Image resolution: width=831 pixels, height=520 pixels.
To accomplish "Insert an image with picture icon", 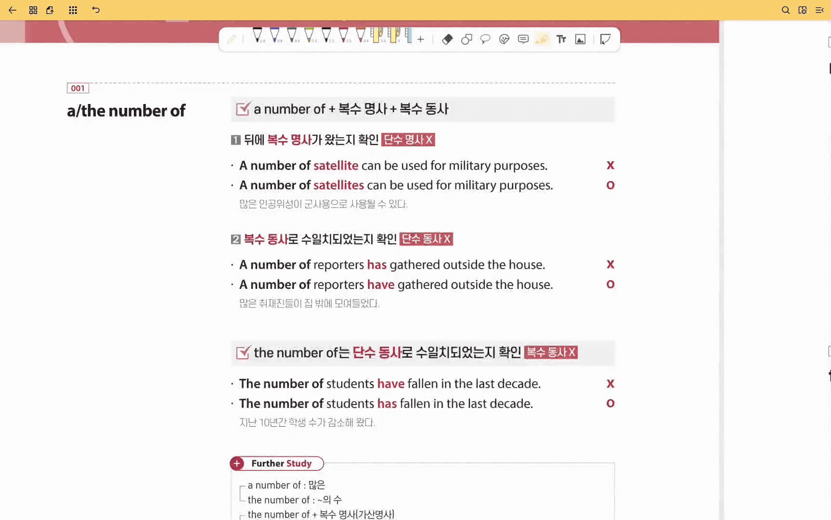I will [x=581, y=39].
